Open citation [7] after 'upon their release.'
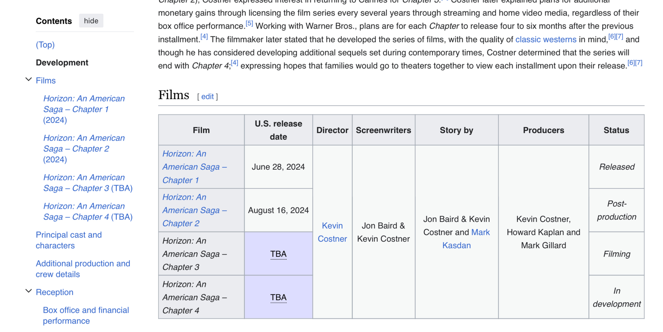Viewport: 663px width, 332px height. pos(639,63)
